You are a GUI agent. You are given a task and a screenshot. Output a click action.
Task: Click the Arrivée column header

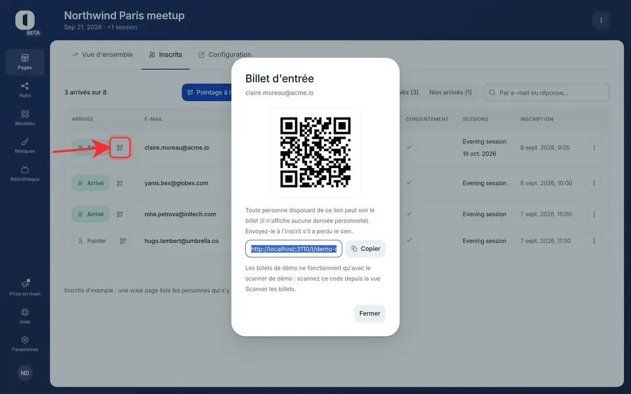tap(83, 119)
